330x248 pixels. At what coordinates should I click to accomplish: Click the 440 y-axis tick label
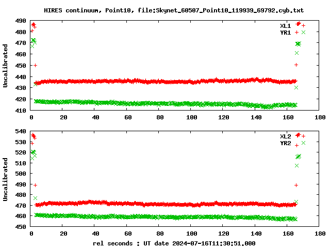[x=21, y=77]
